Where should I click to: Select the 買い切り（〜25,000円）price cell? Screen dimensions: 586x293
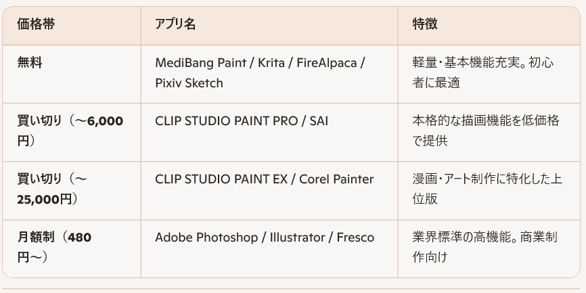(51, 189)
